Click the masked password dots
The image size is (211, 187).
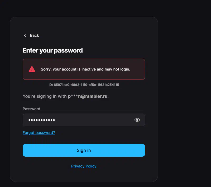click(x=42, y=120)
